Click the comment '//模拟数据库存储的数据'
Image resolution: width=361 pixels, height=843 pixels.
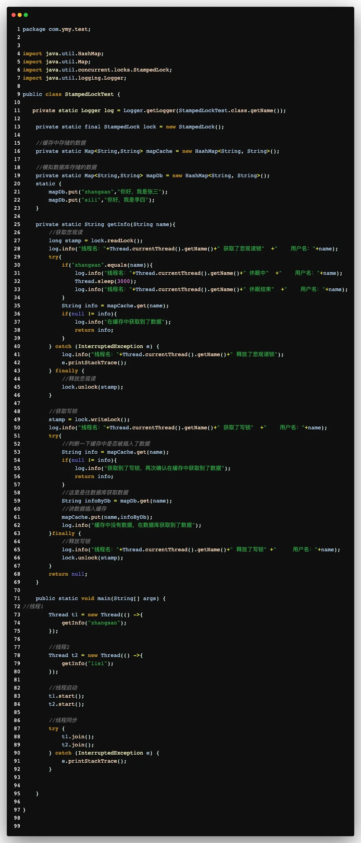click(x=66, y=167)
